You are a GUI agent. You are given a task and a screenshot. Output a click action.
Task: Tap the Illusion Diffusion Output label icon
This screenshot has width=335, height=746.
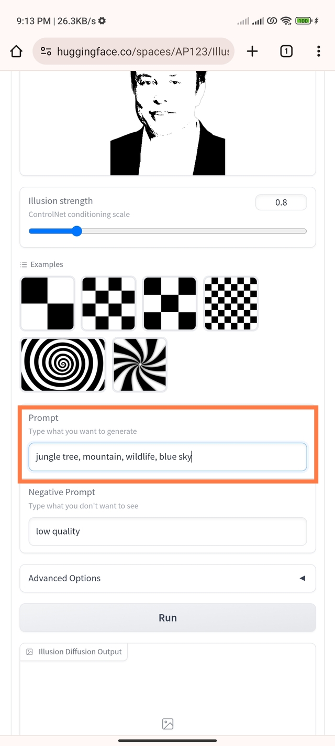[x=29, y=652]
